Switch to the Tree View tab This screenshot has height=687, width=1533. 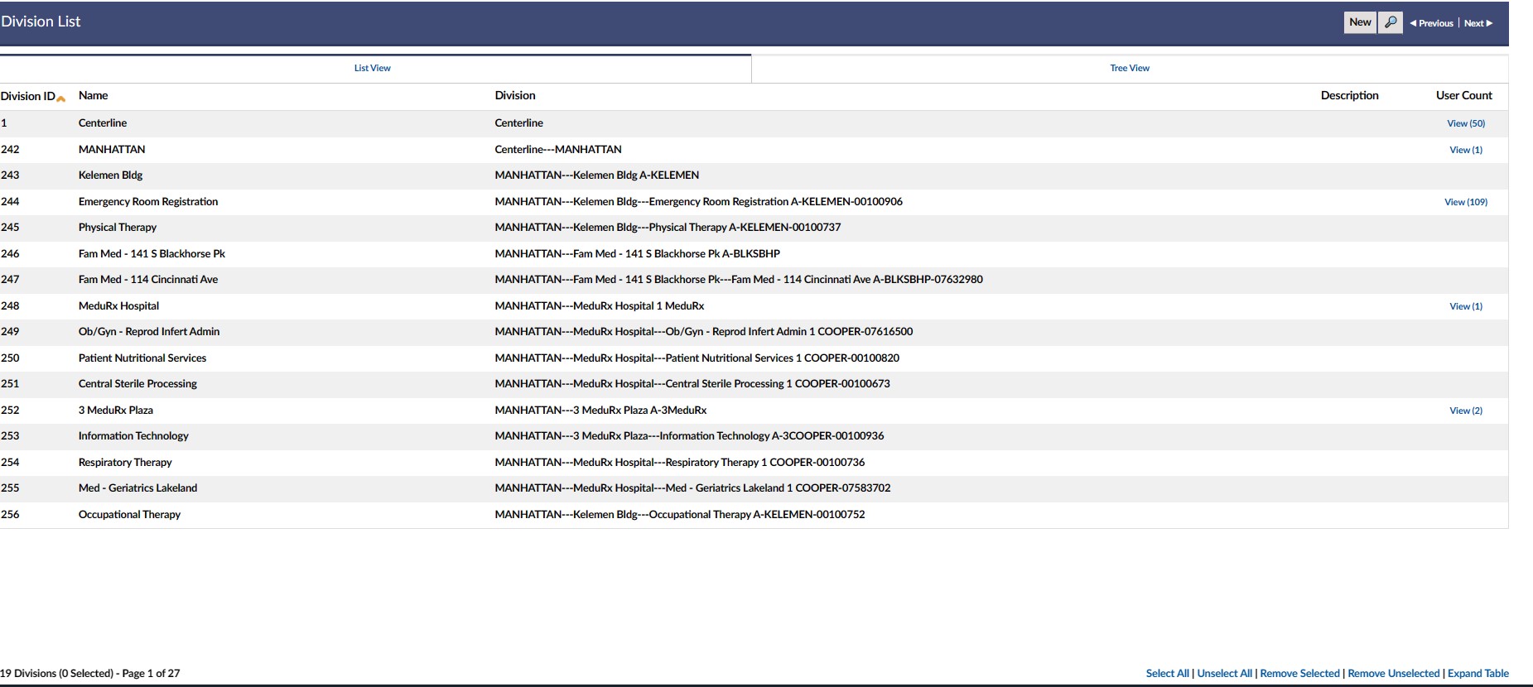pos(1129,68)
